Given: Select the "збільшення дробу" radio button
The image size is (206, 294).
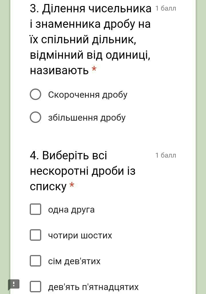Looking at the screenshot, I should (x=35, y=117).
